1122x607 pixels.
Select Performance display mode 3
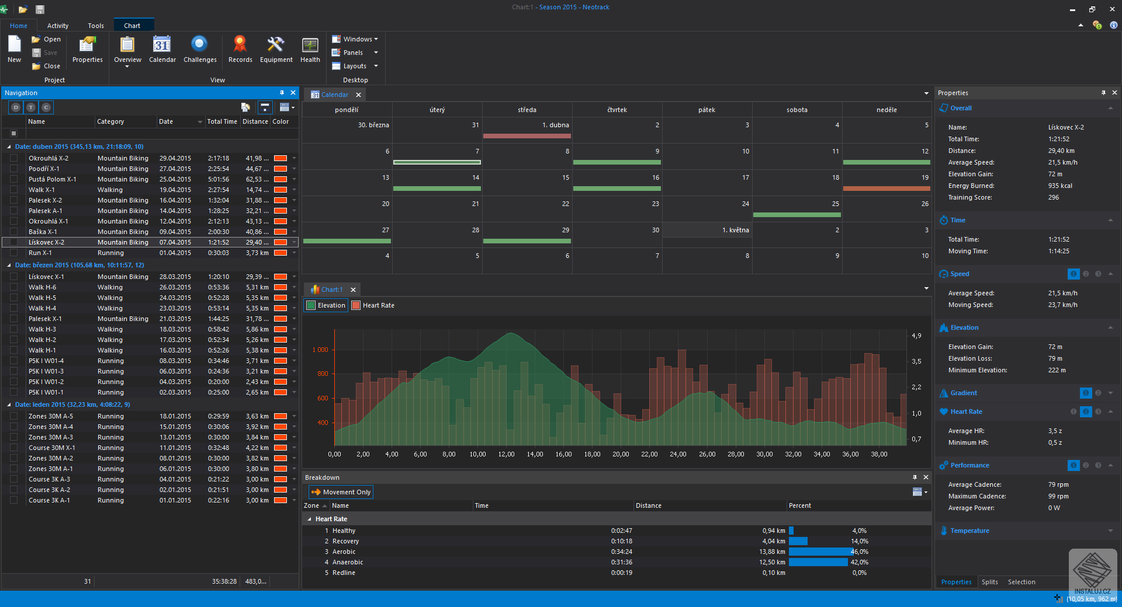[1098, 465]
